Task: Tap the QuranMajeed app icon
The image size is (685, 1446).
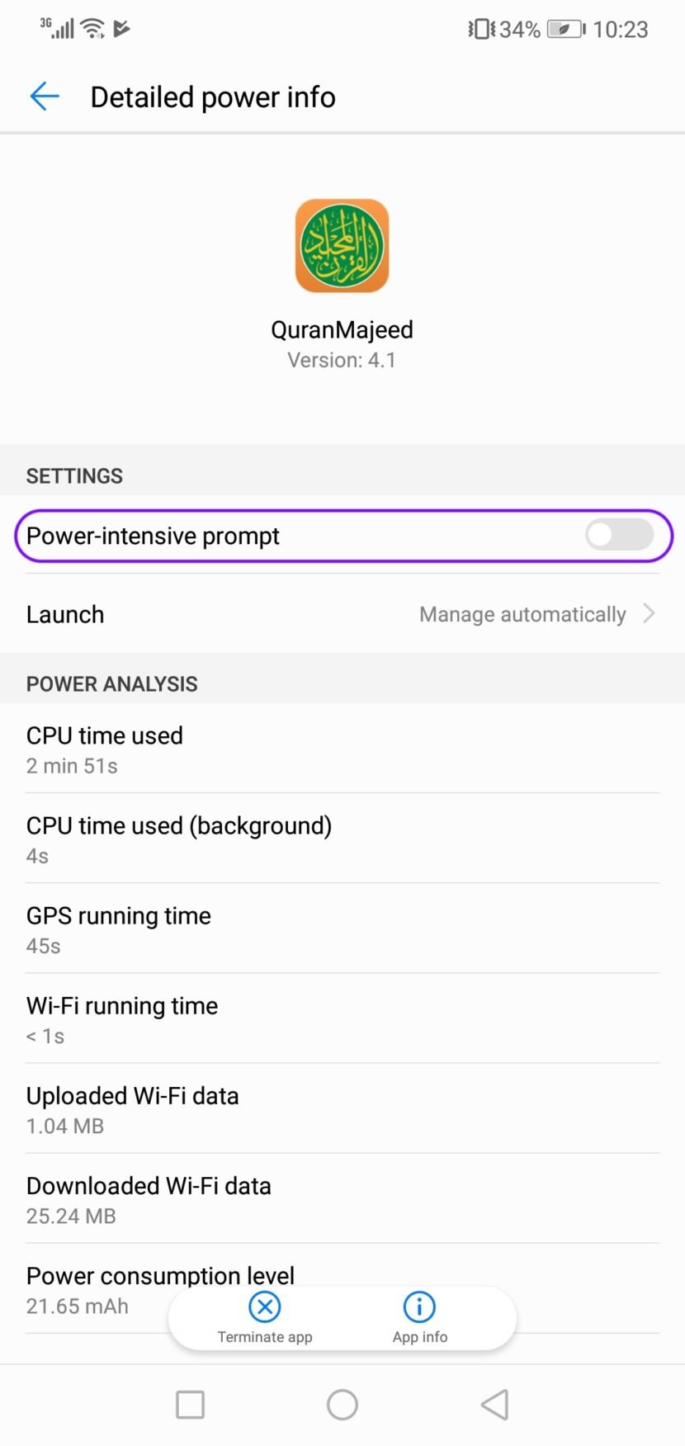Action: pyautogui.click(x=342, y=246)
